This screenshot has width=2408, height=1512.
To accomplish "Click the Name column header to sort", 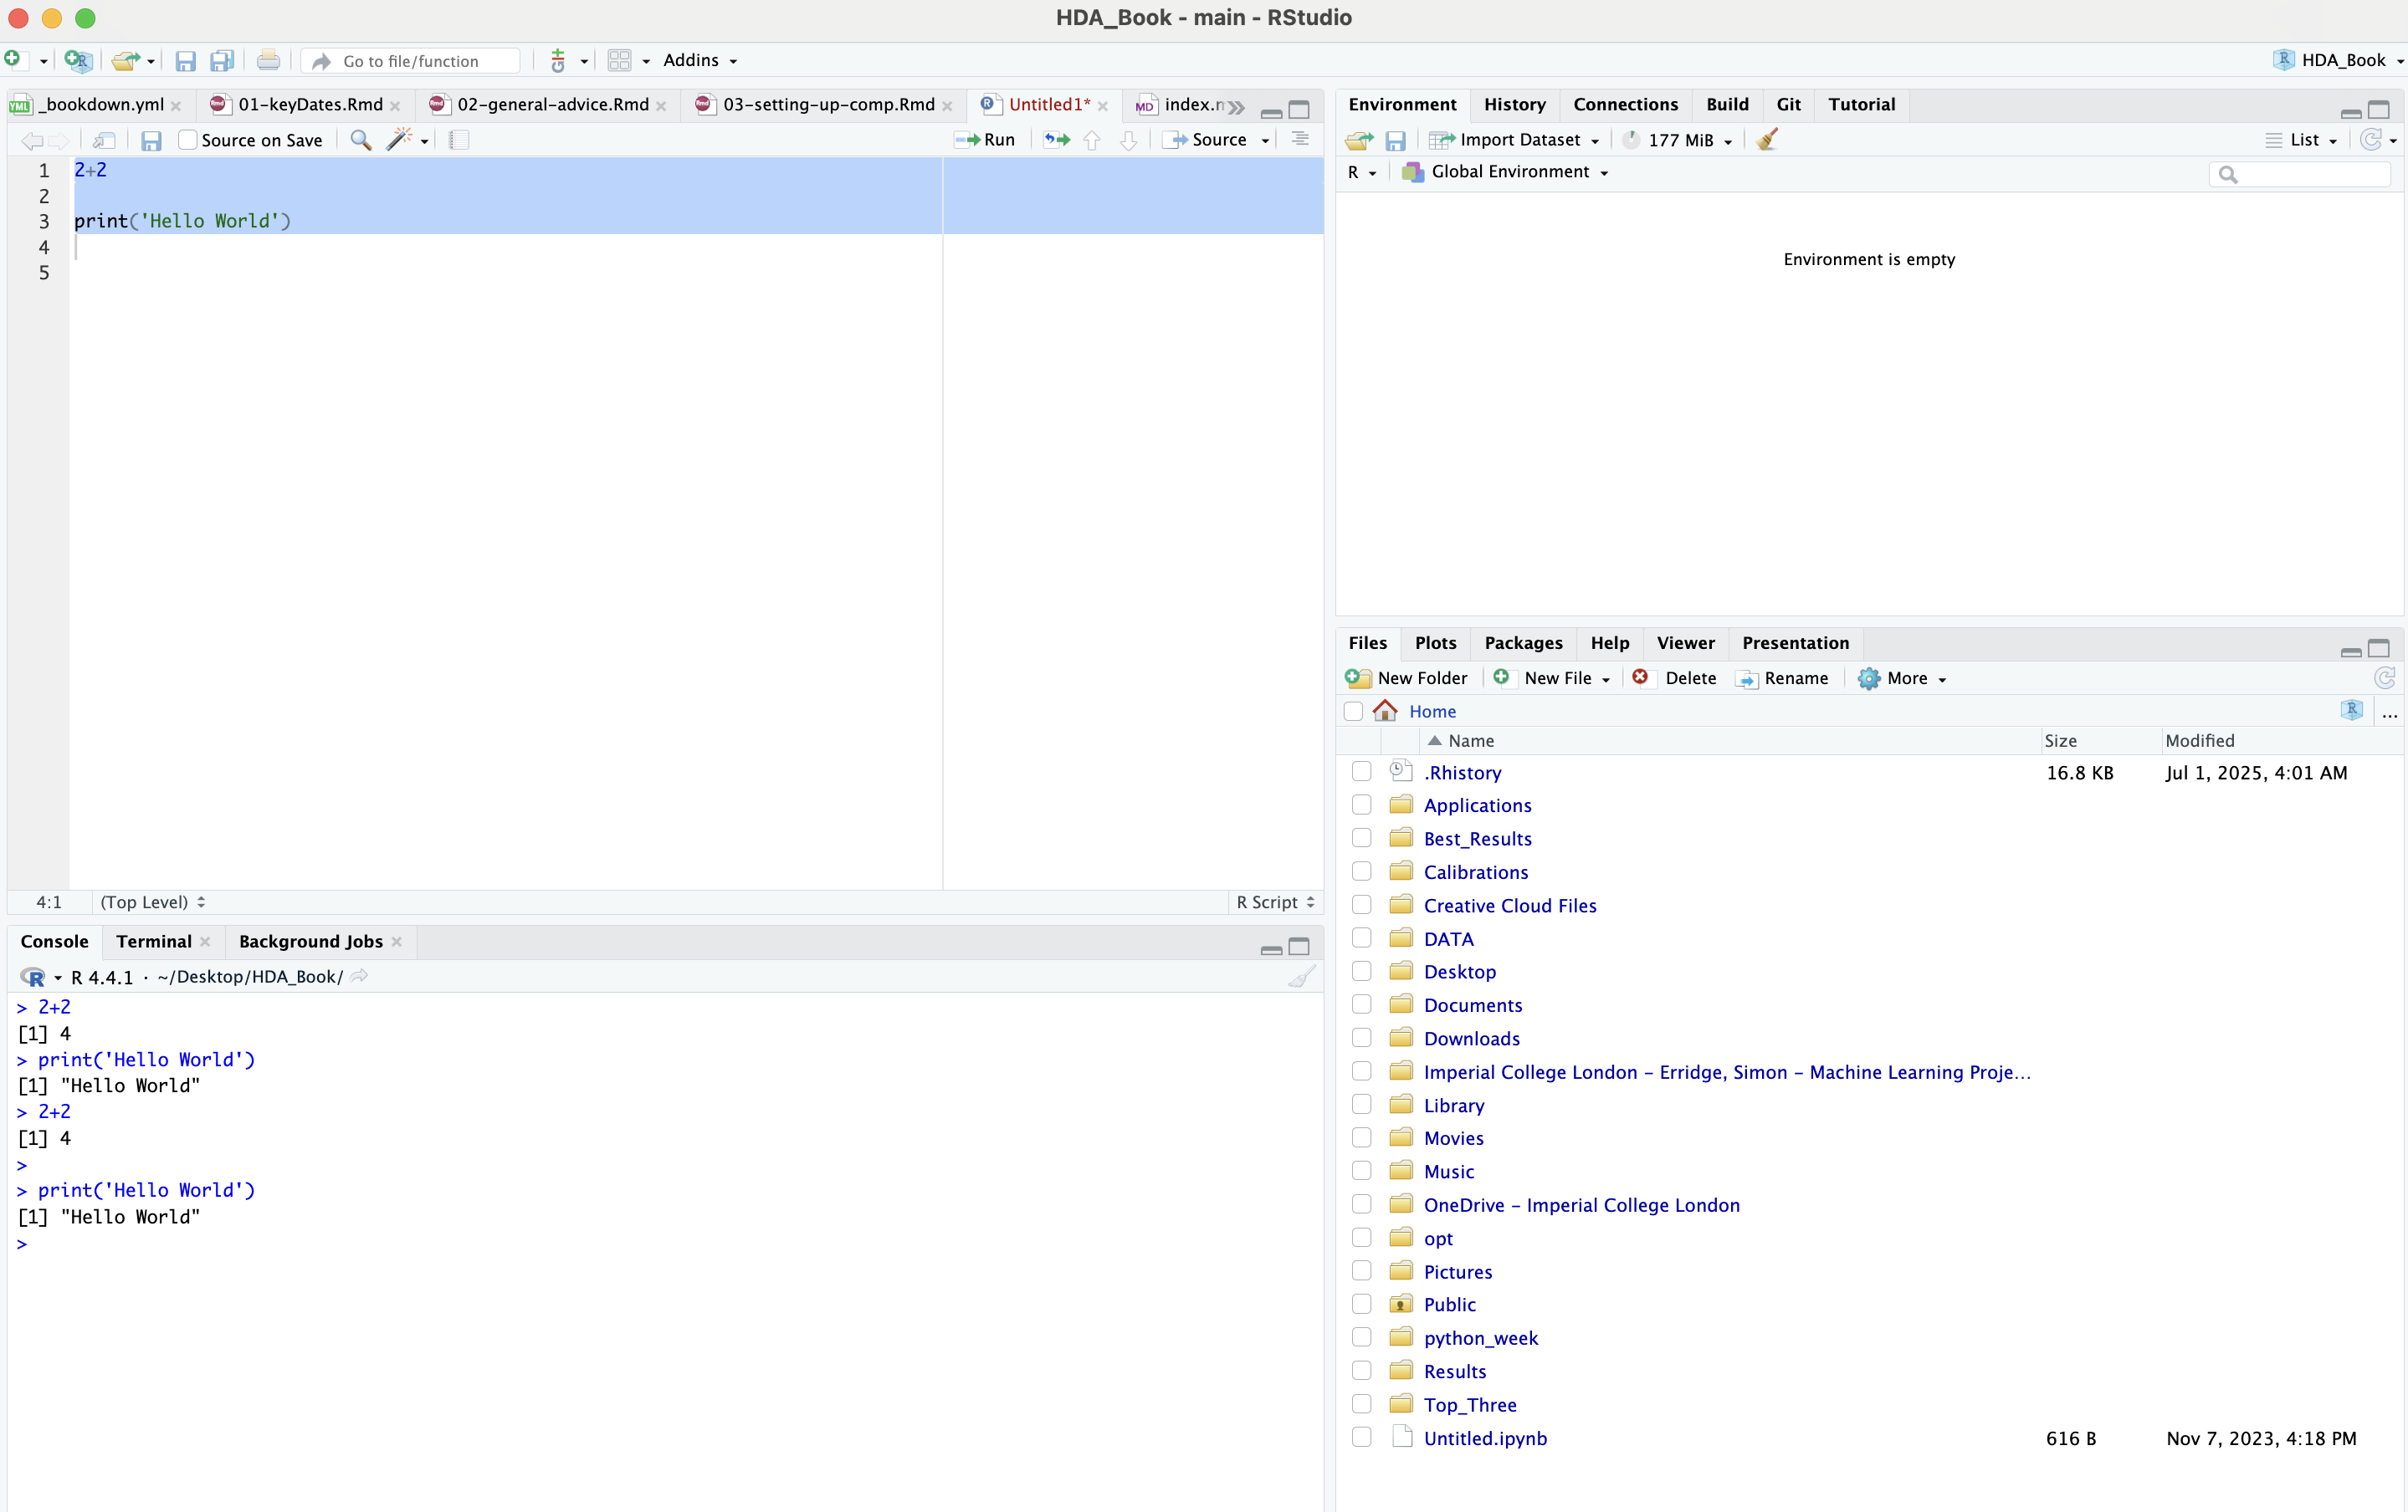I will pyautogui.click(x=1470, y=740).
